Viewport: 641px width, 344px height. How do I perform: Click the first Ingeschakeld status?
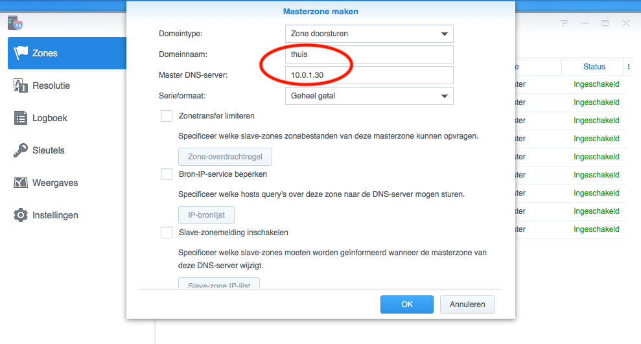(596, 84)
